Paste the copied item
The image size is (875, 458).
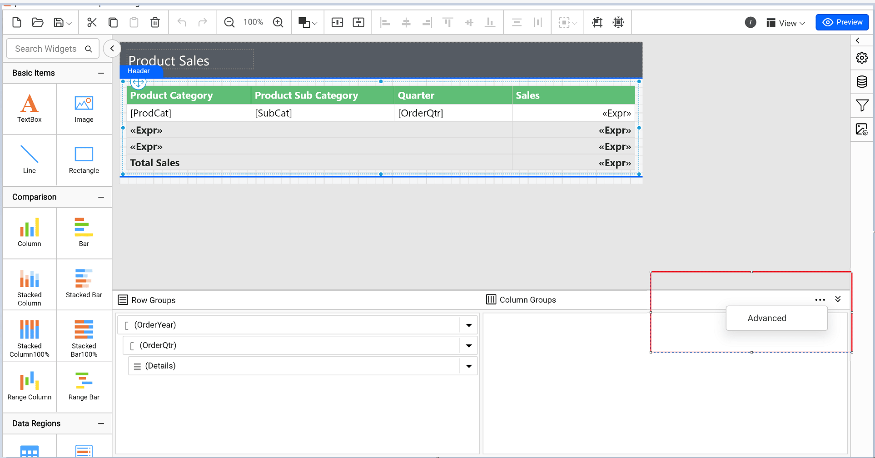pos(134,22)
